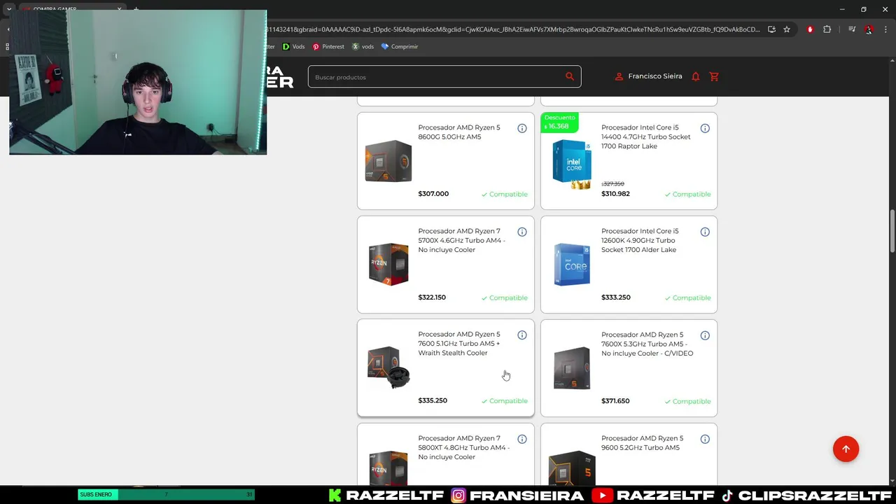896x504 pixels.
Task: Click the $310.982 price
Action: [615, 194]
